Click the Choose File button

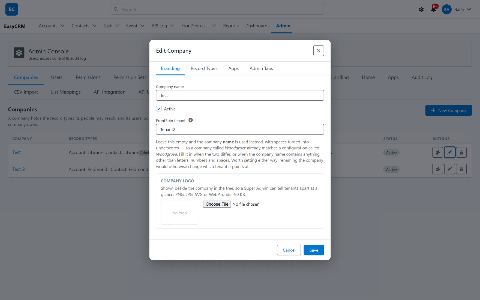pos(217,204)
